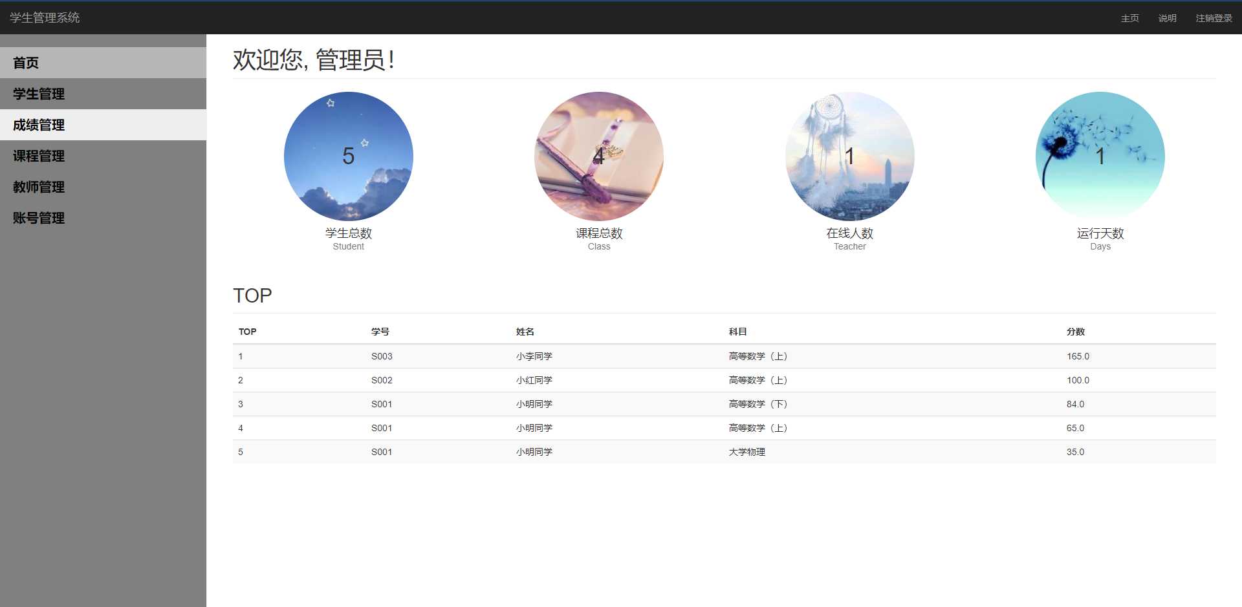Select student ID S002 cell
The height and width of the screenshot is (607, 1242).
tap(382, 380)
